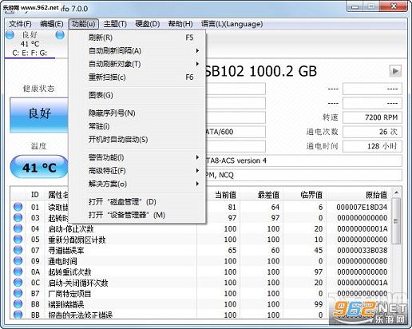Click status circle for attribute 01 row

pyautogui.click(x=18, y=207)
